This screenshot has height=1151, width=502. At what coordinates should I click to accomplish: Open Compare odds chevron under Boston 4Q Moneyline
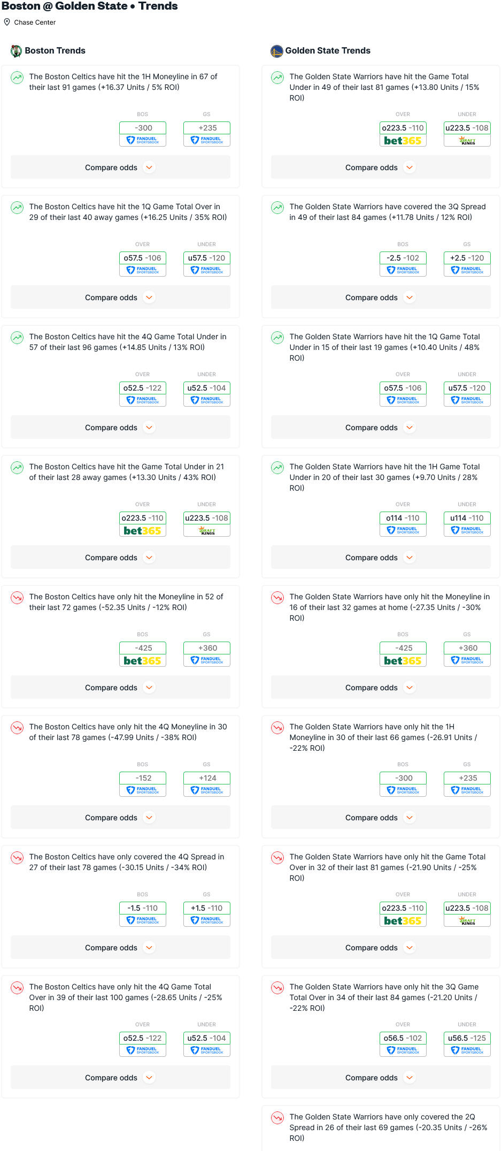coord(150,818)
